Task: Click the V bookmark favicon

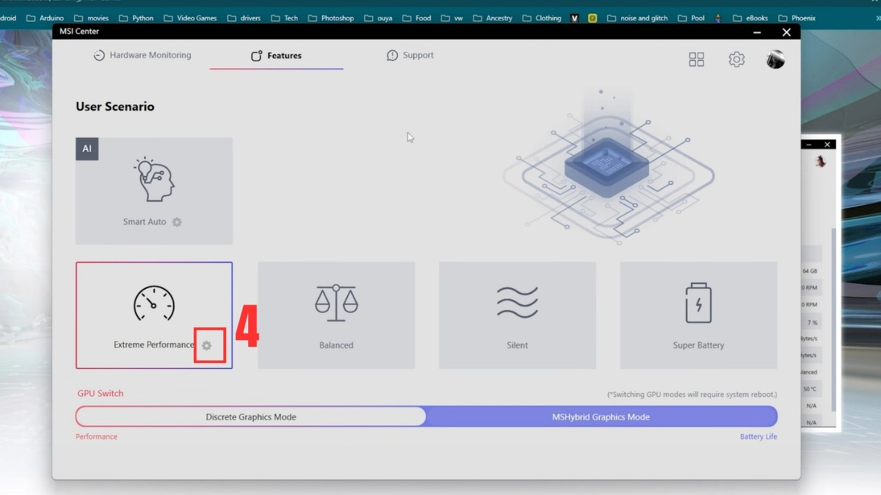Action: click(x=574, y=18)
